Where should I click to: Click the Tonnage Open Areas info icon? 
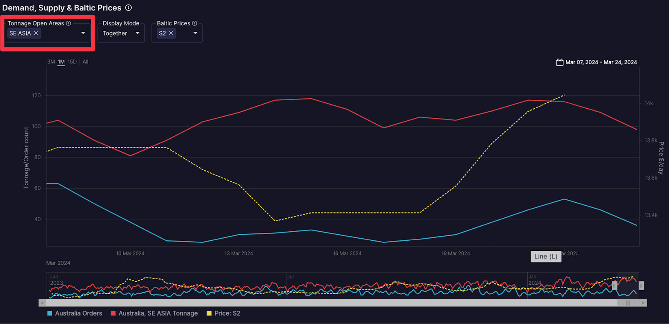pyautogui.click(x=69, y=23)
